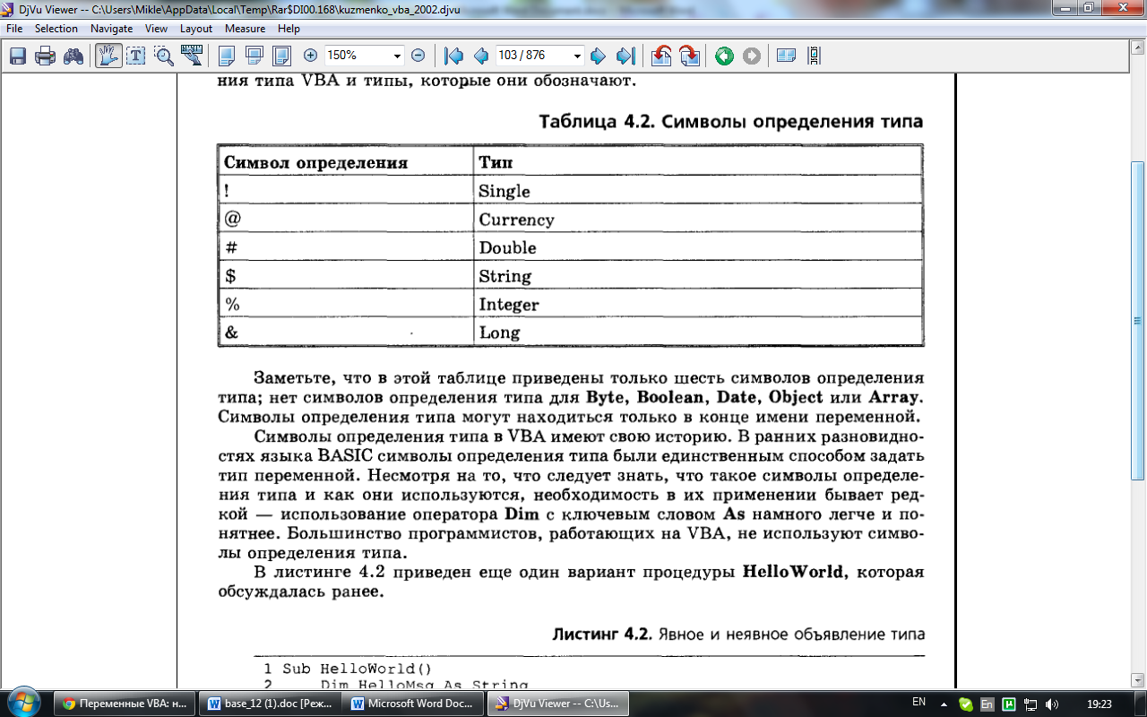Image resolution: width=1147 pixels, height=717 pixels.
Task: Click the 'Currency' table cell
Action: point(698,219)
